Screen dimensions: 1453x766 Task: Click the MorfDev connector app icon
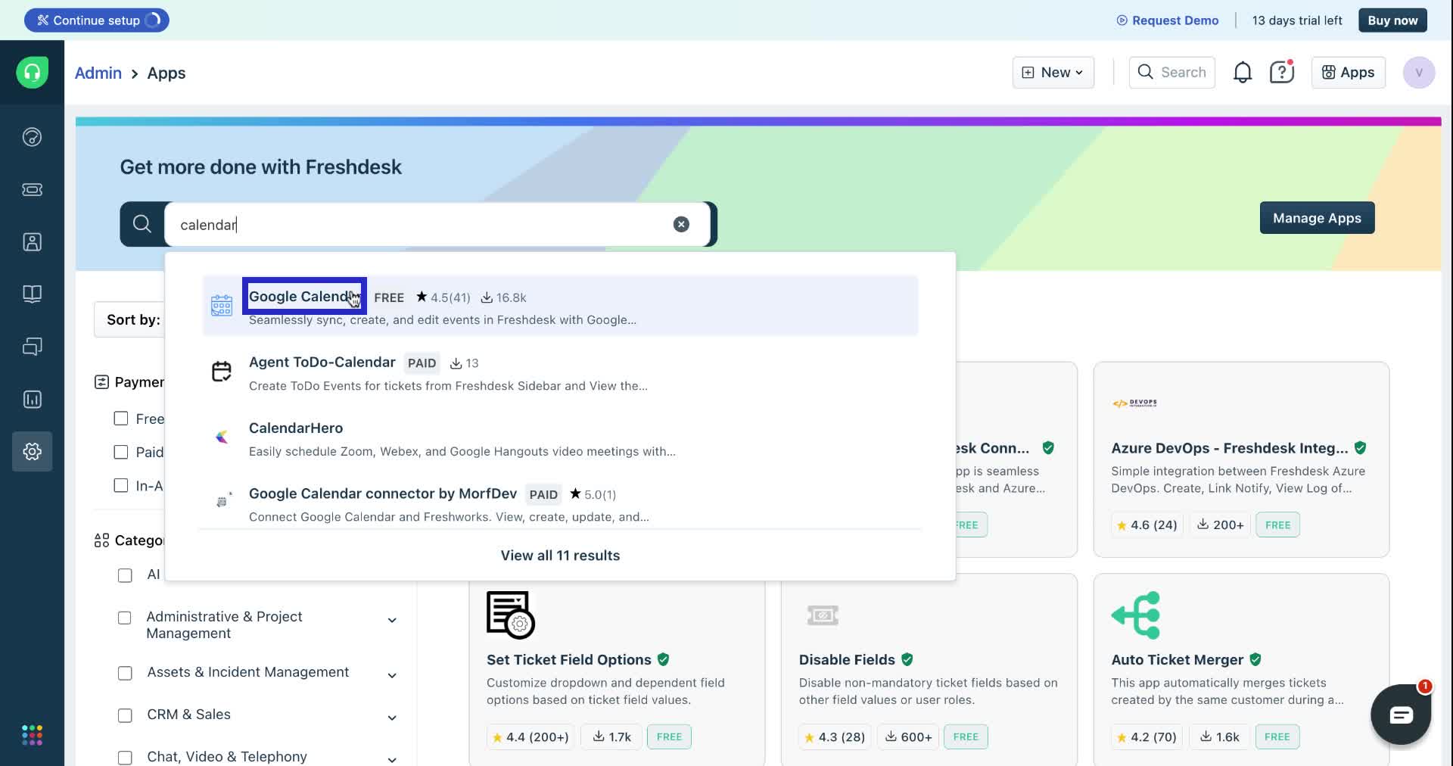pos(222,501)
